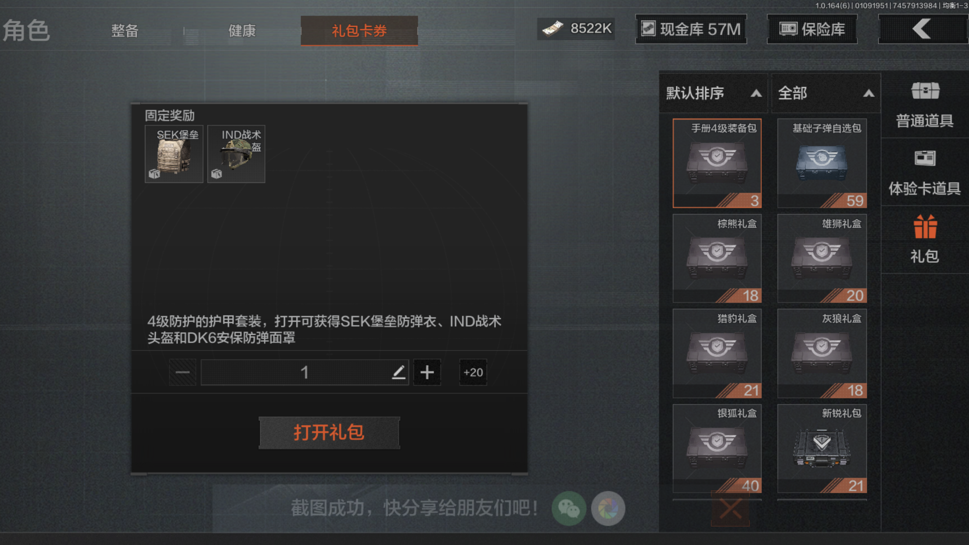Screen dimensions: 969x545
Task: Click the quantity input field showing 1
Action: [305, 372]
